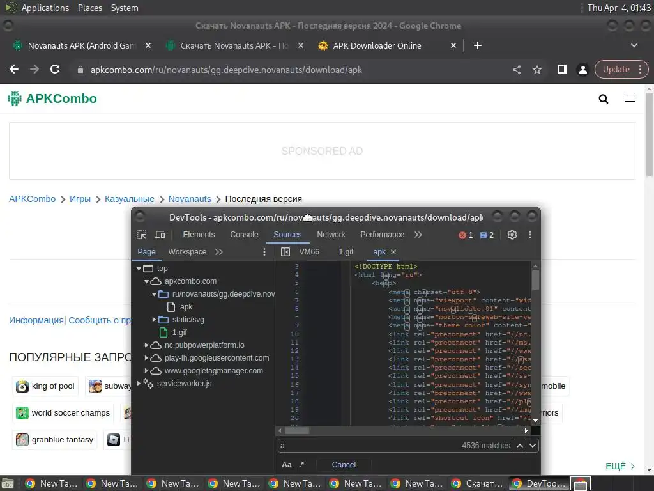Image resolution: width=654 pixels, height=491 pixels.
Task: Open the Sources navigator three-dot menu
Action: pyautogui.click(x=264, y=252)
